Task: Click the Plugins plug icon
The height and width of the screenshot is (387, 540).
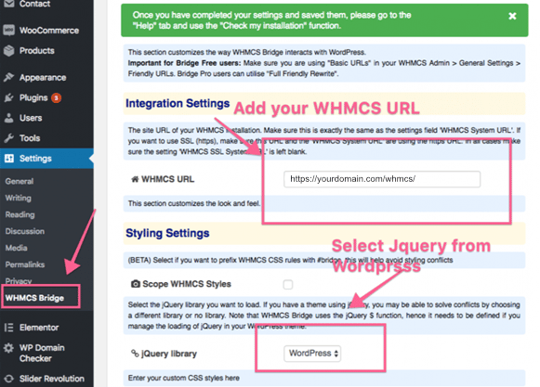Action: [9, 97]
